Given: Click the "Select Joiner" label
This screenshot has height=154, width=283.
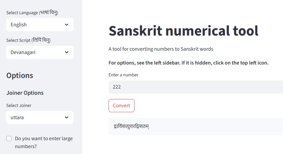Looking at the screenshot, I should pos(19,105).
